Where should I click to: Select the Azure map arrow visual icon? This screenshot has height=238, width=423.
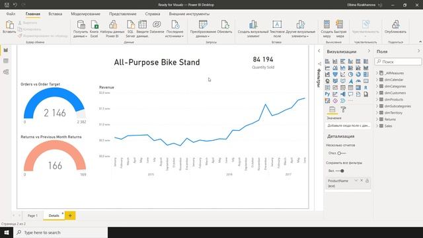[350, 81]
